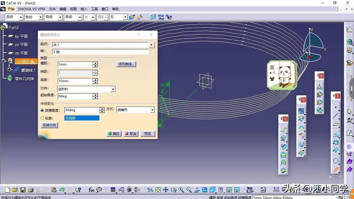Select the Pan view tool

tap(166, 190)
